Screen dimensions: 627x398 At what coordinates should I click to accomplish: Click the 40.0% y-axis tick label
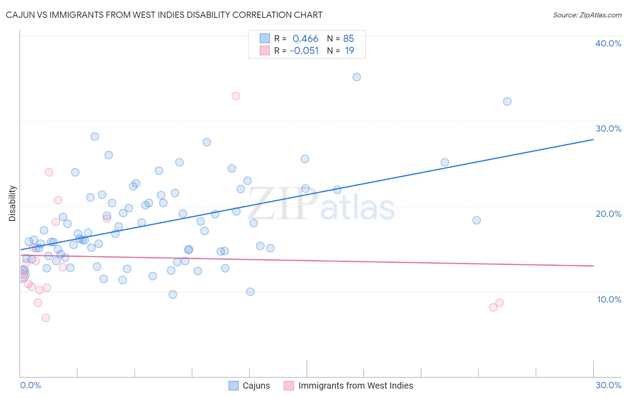click(608, 43)
